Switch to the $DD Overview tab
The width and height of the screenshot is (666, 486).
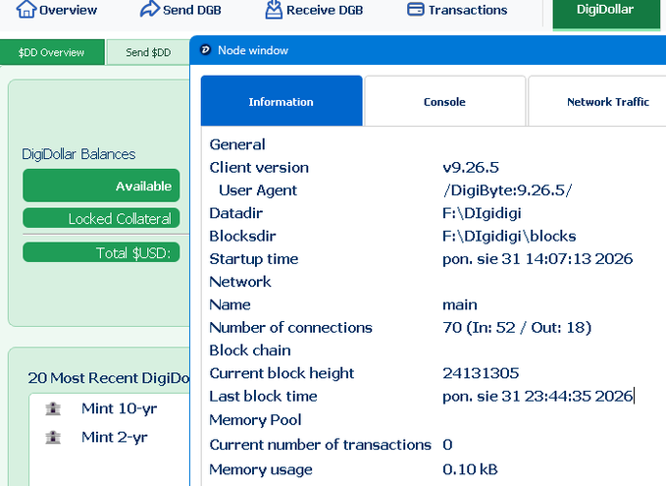(x=52, y=52)
